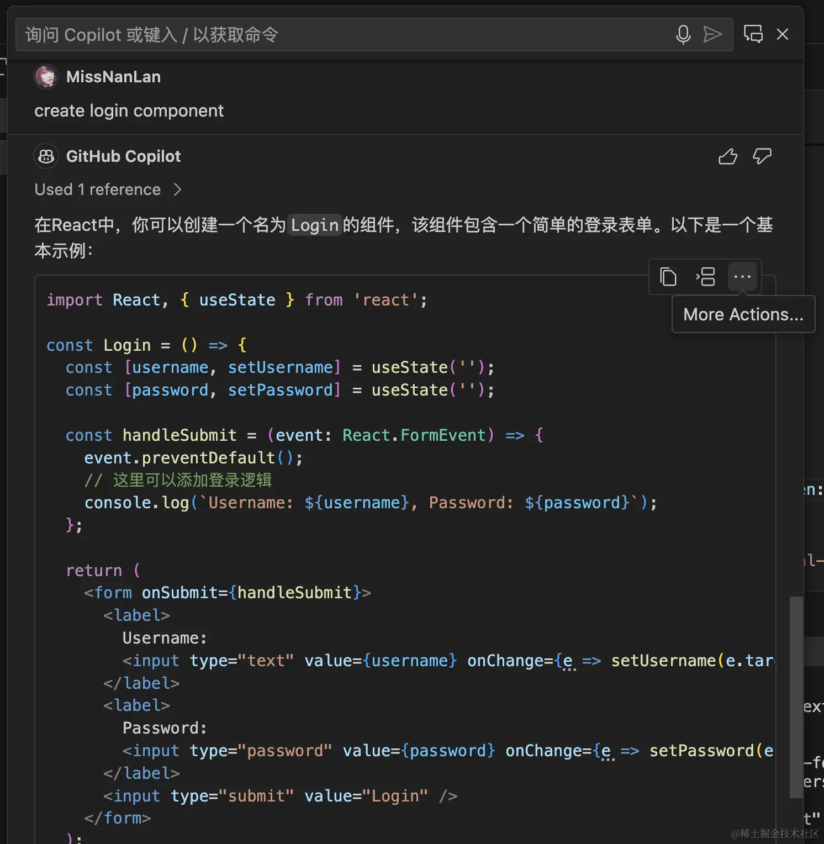Click the microphone voice input icon

[x=683, y=35]
